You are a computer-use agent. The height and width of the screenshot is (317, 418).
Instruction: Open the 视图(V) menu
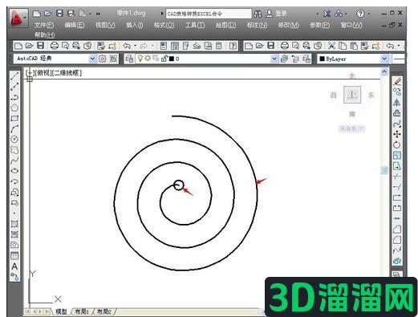coord(105,25)
